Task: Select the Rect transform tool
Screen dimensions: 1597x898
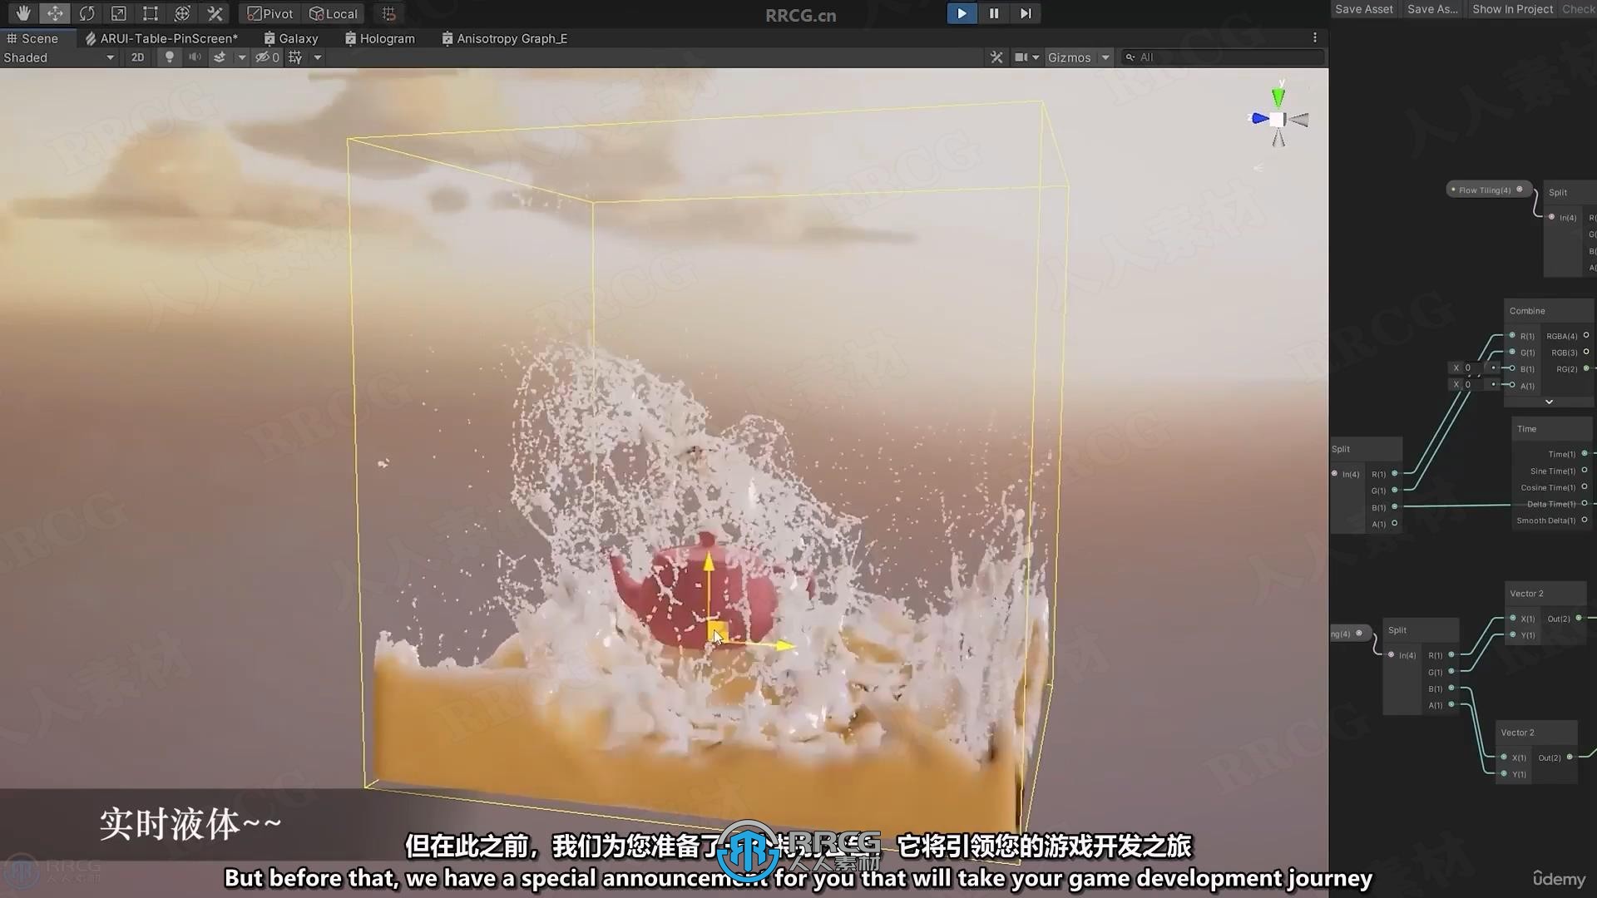Action: point(150,13)
